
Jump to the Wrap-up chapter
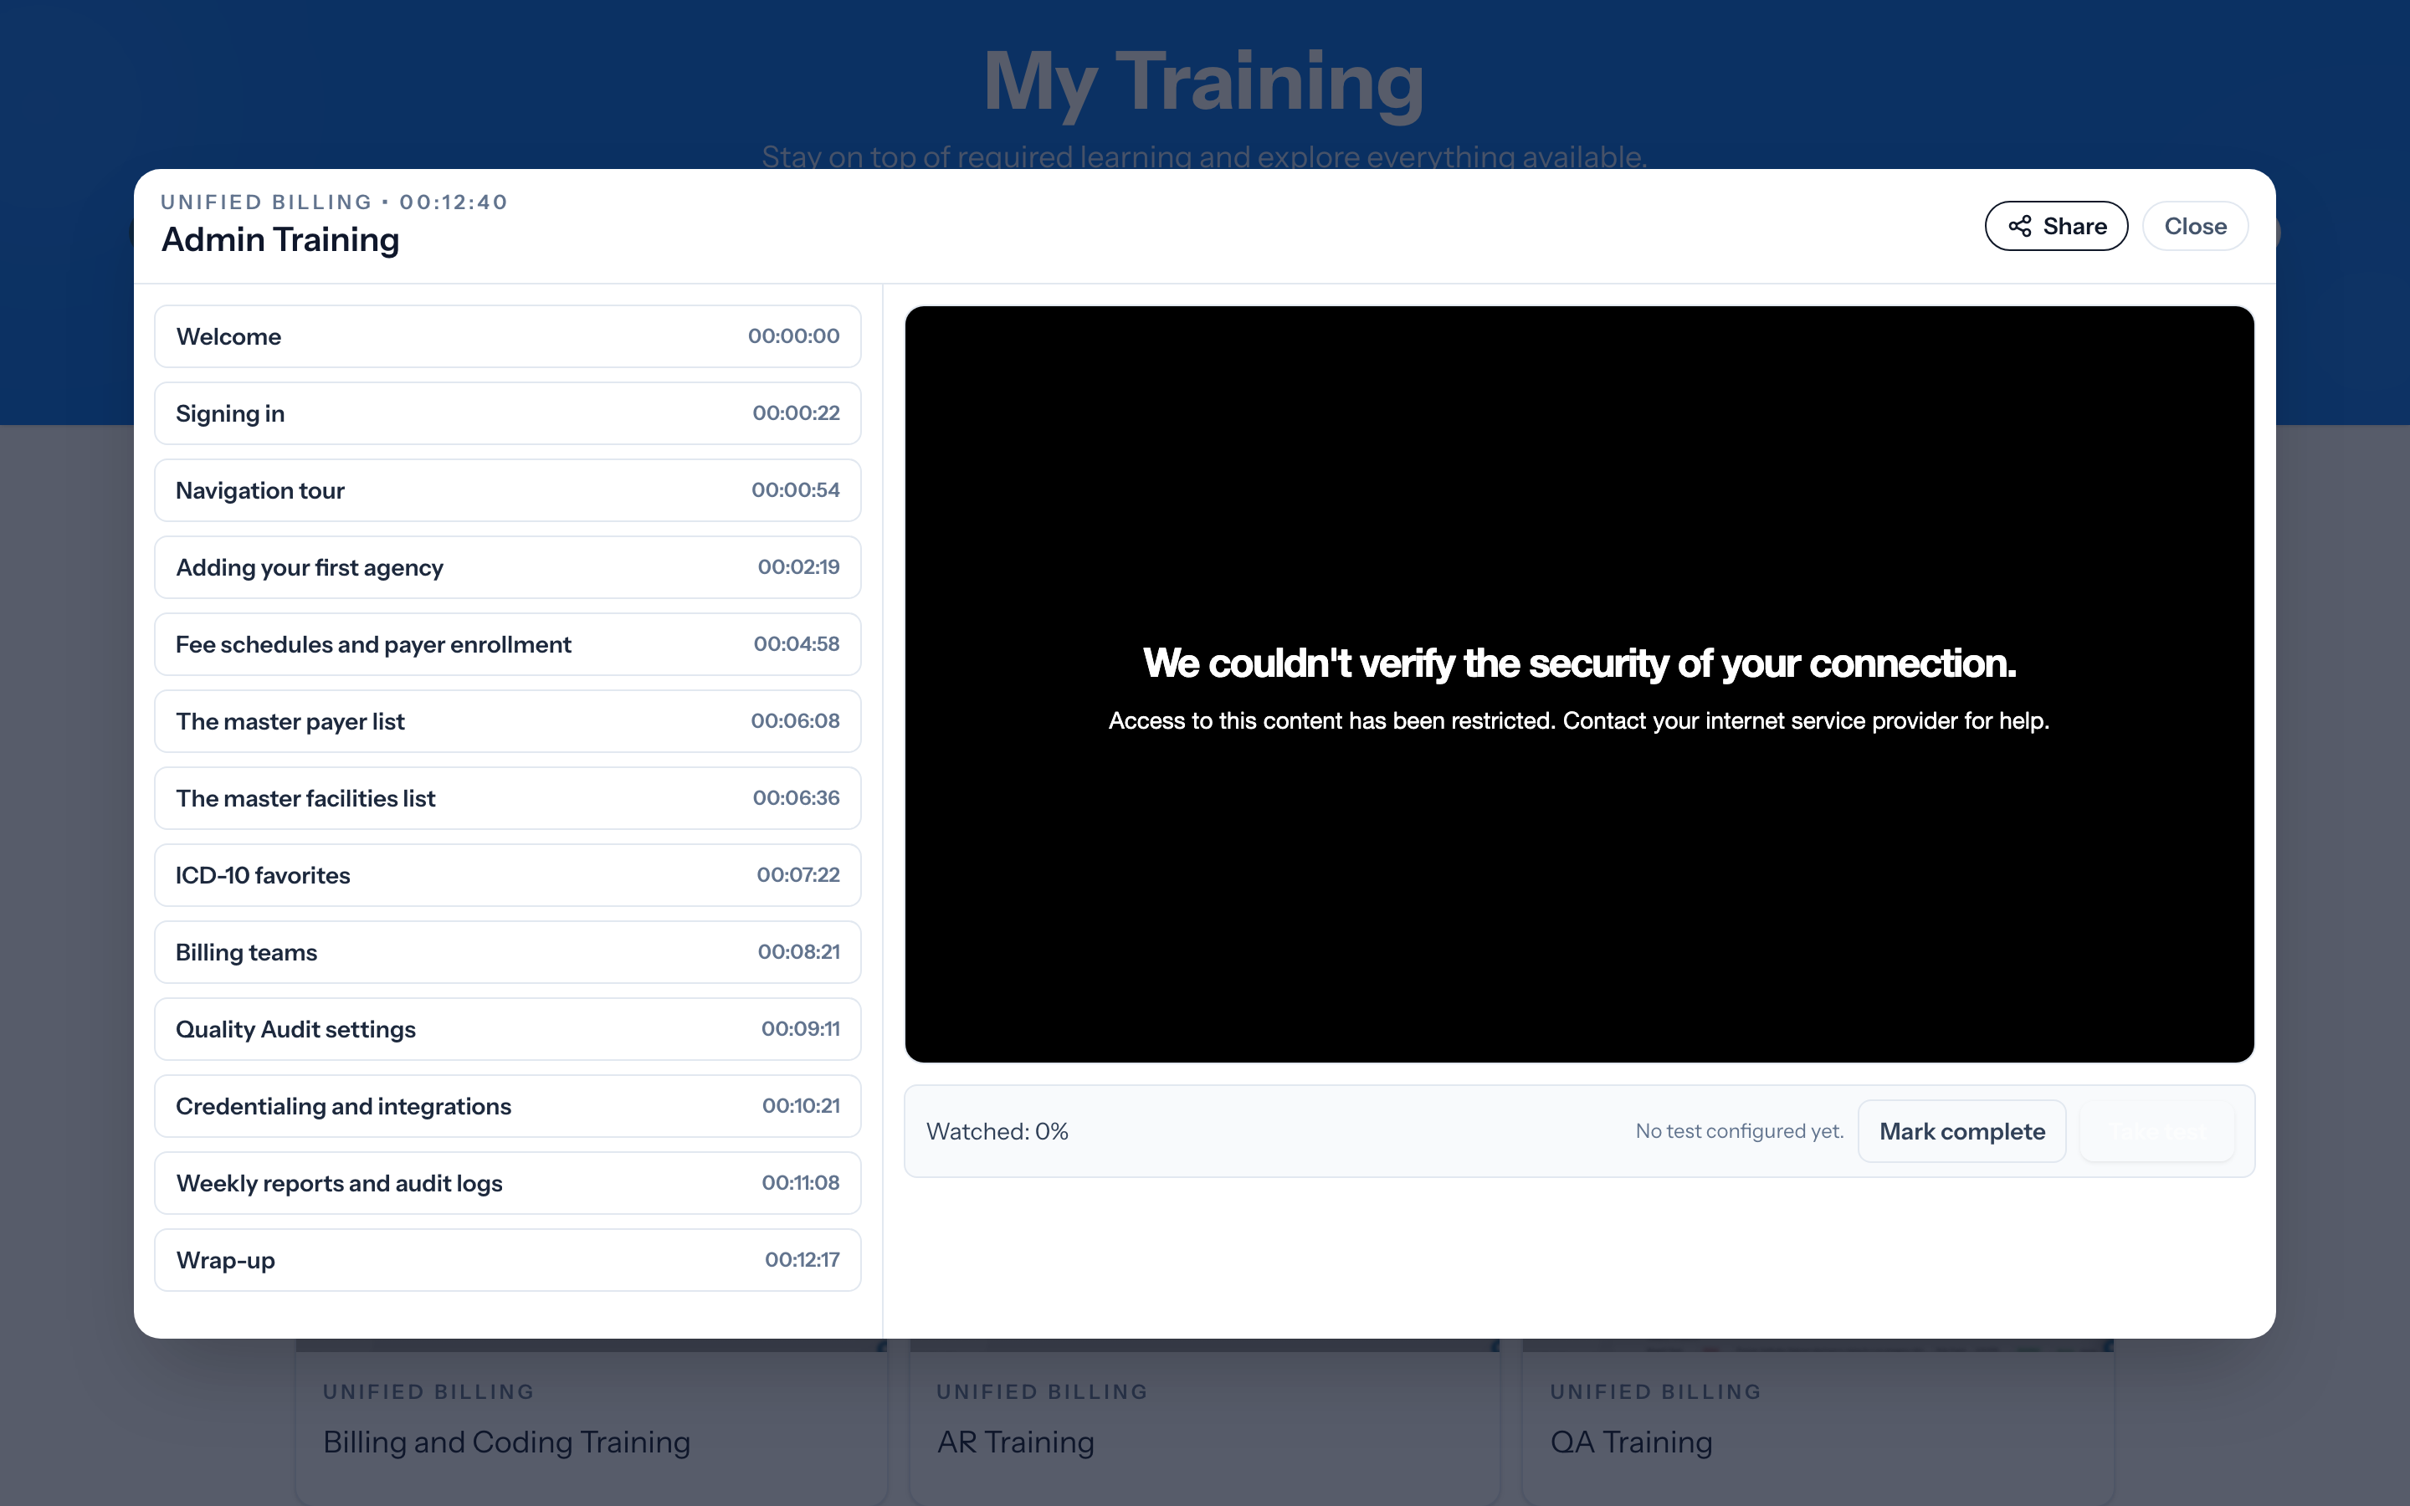pyautogui.click(x=508, y=1260)
